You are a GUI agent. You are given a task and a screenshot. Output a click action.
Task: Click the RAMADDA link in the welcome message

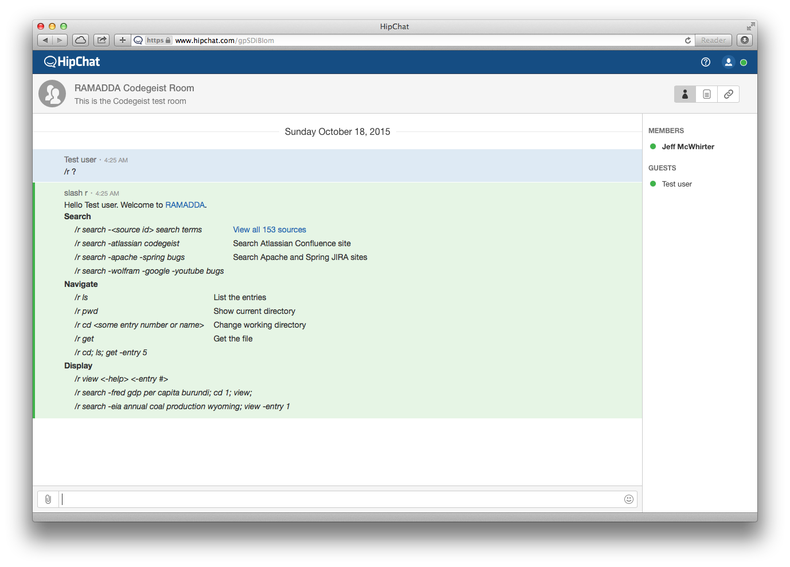coord(185,205)
